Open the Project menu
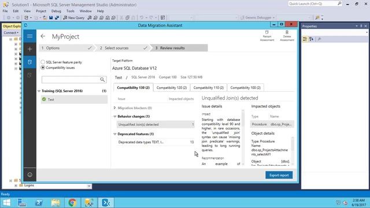This screenshot has height=208, width=370. (x=41, y=11)
